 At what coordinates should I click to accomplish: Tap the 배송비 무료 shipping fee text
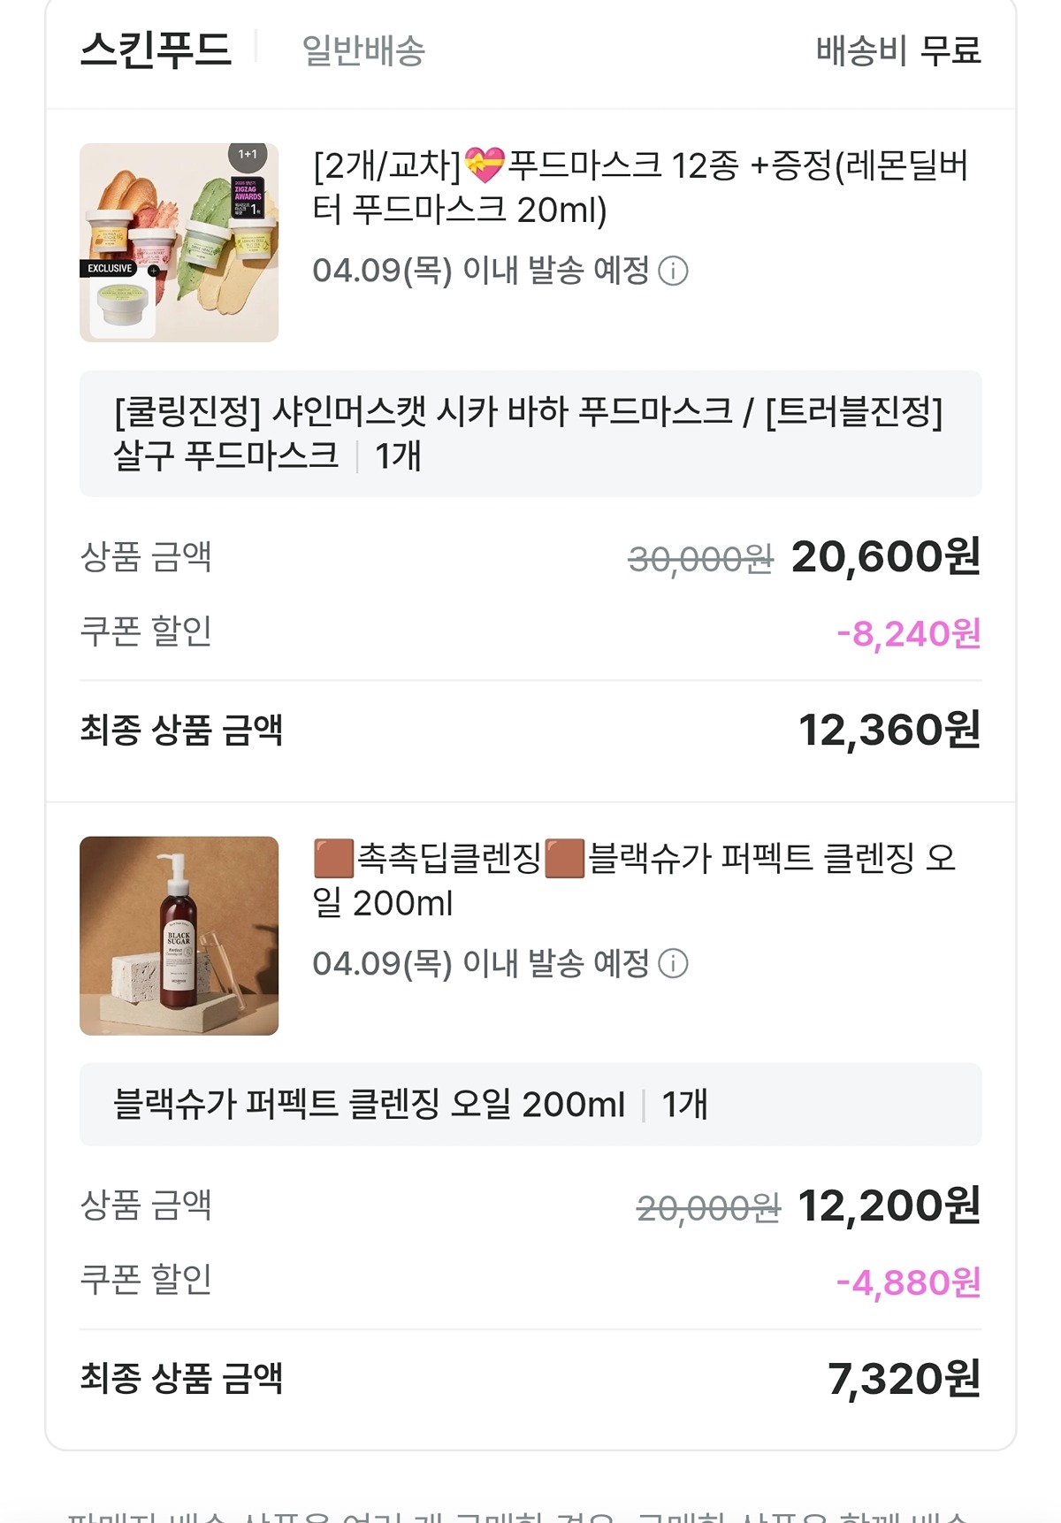click(897, 50)
